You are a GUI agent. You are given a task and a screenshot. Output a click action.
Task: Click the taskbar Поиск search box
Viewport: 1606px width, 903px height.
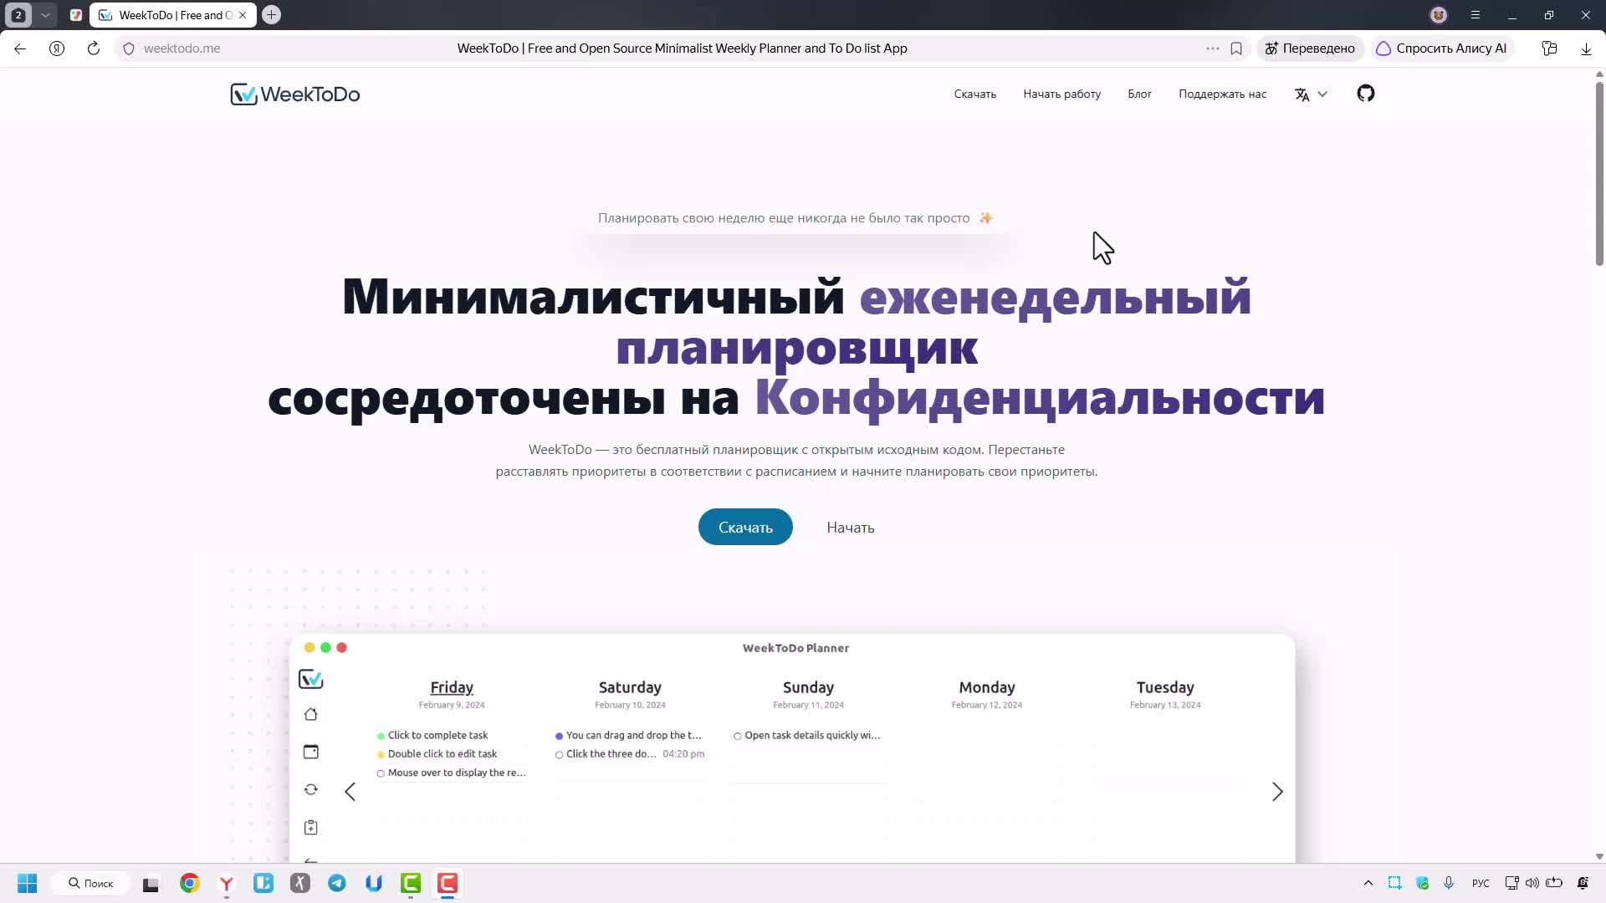point(90,883)
